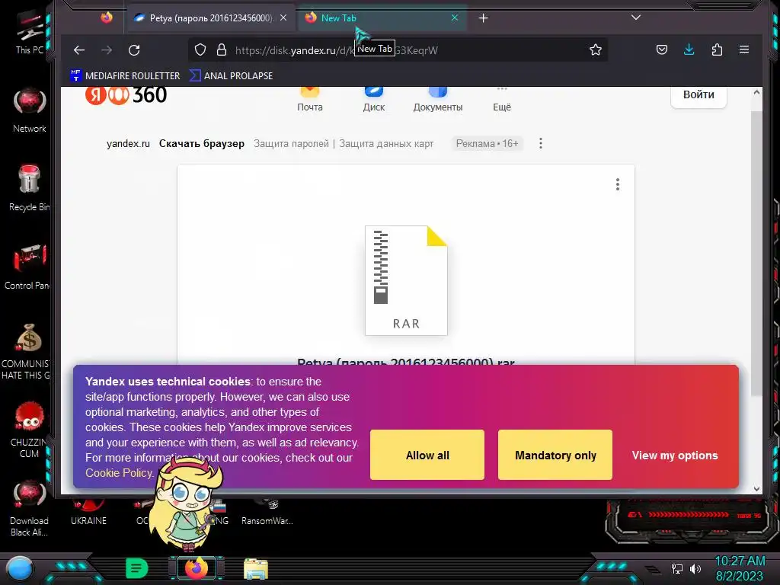This screenshot has width=780, height=585.
Task: Click the page scrollbar up arrow
Action: [x=756, y=92]
